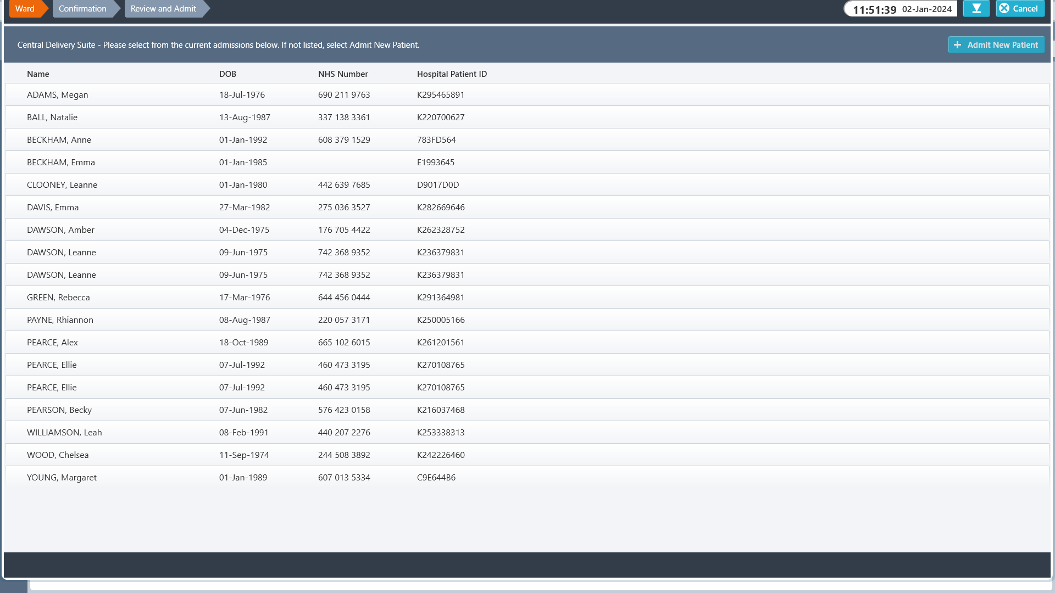Select patient YOUNG, Margaret
Viewport: 1055px width, 593px height.
coord(527,477)
